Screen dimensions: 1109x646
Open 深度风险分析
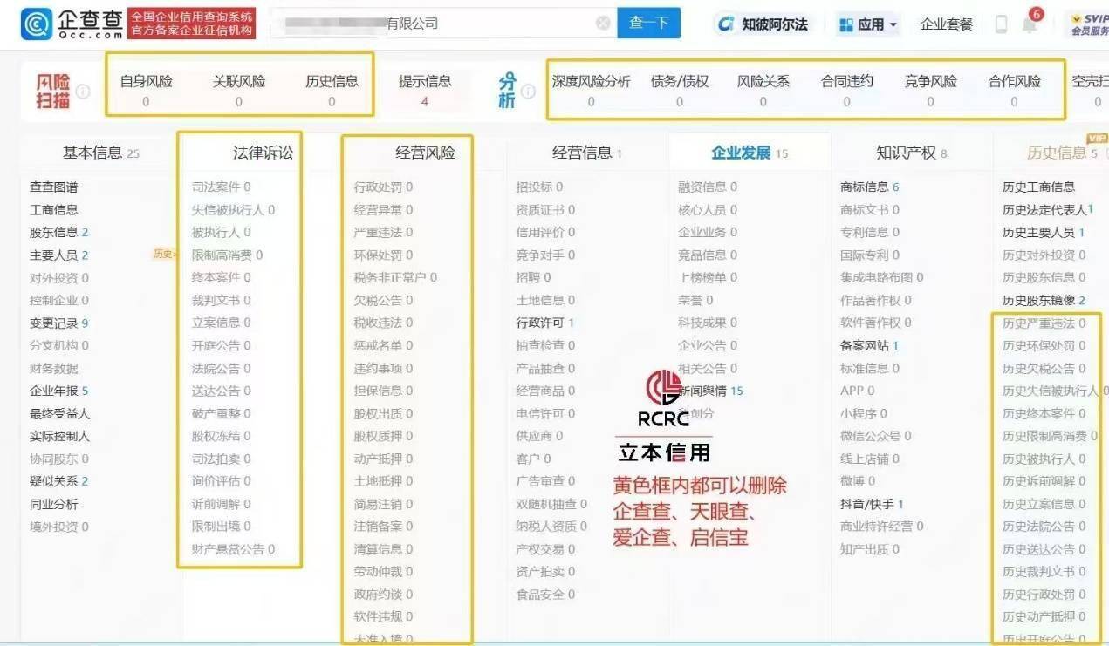click(x=591, y=90)
